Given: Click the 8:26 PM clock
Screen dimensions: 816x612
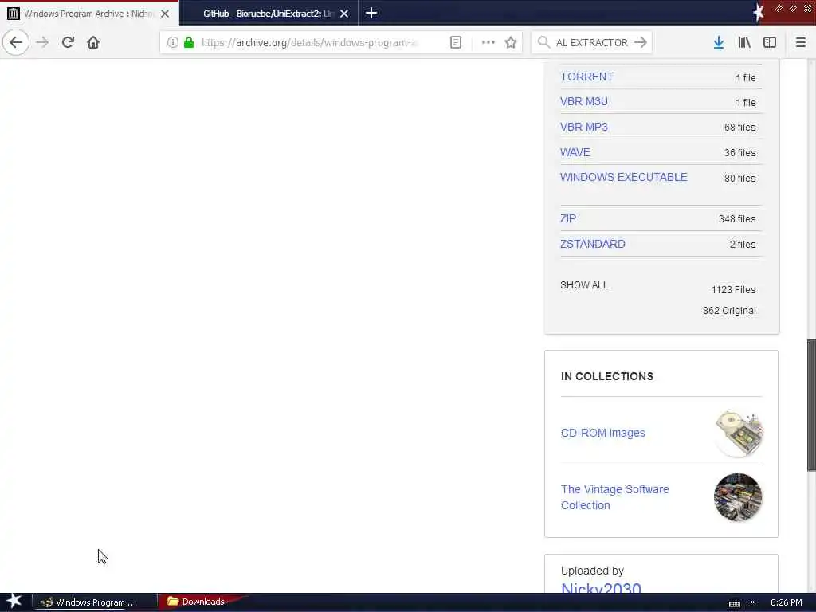Looking at the screenshot, I should (786, 602).
